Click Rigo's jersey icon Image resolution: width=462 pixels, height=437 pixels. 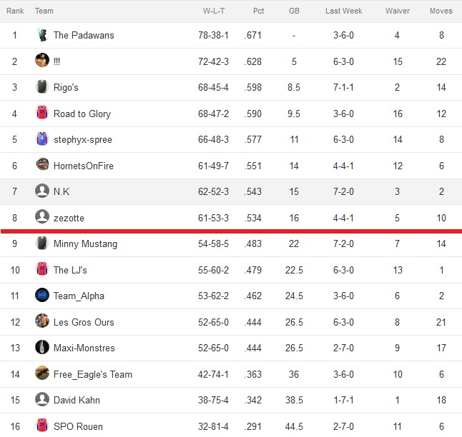click(x=42, y=86)
